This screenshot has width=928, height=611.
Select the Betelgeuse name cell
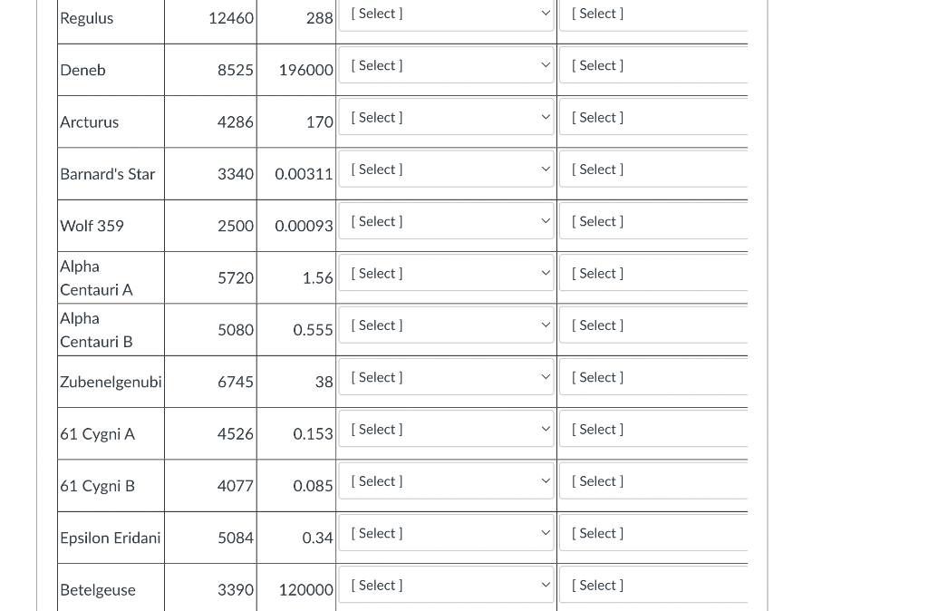coord(98,590)
